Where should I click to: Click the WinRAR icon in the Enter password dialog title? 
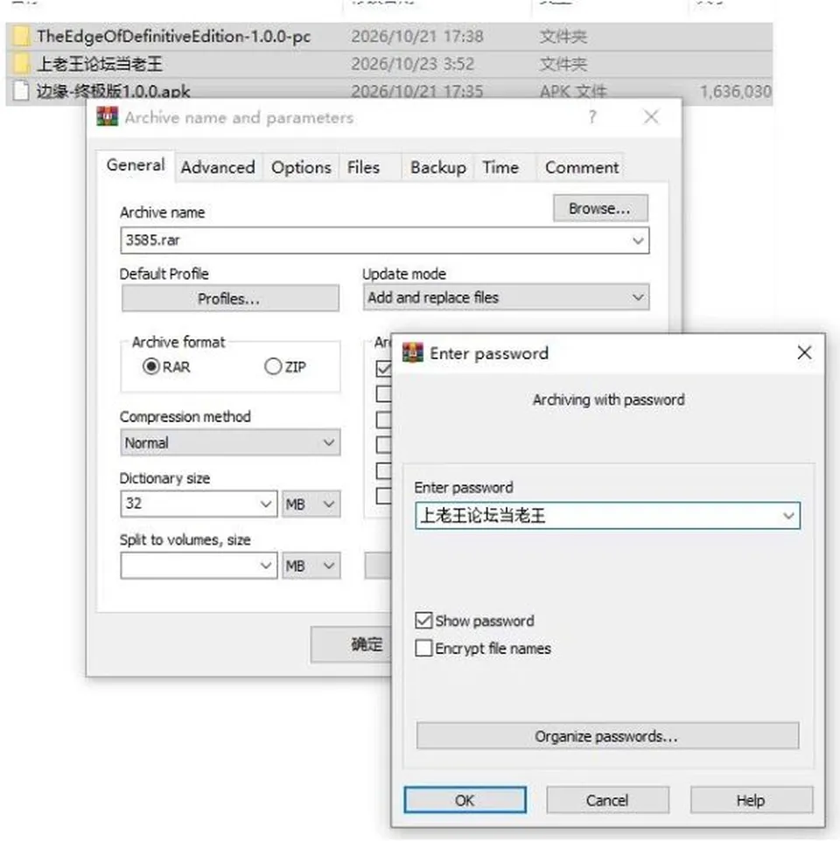coord(412,353)
